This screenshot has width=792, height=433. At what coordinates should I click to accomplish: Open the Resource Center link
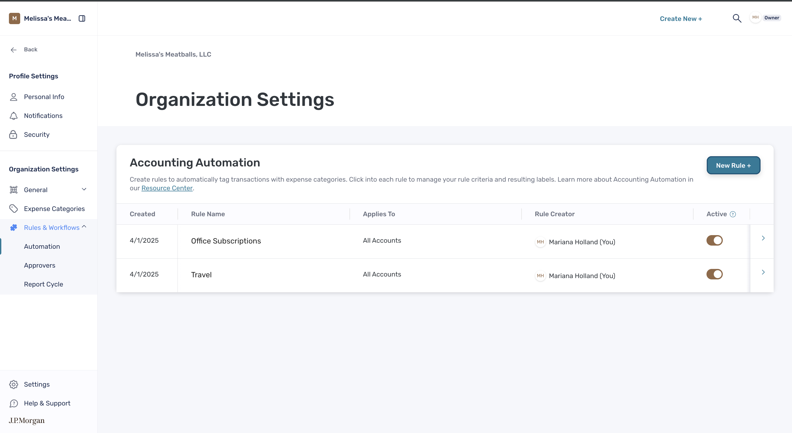click(x=167, y=188)
